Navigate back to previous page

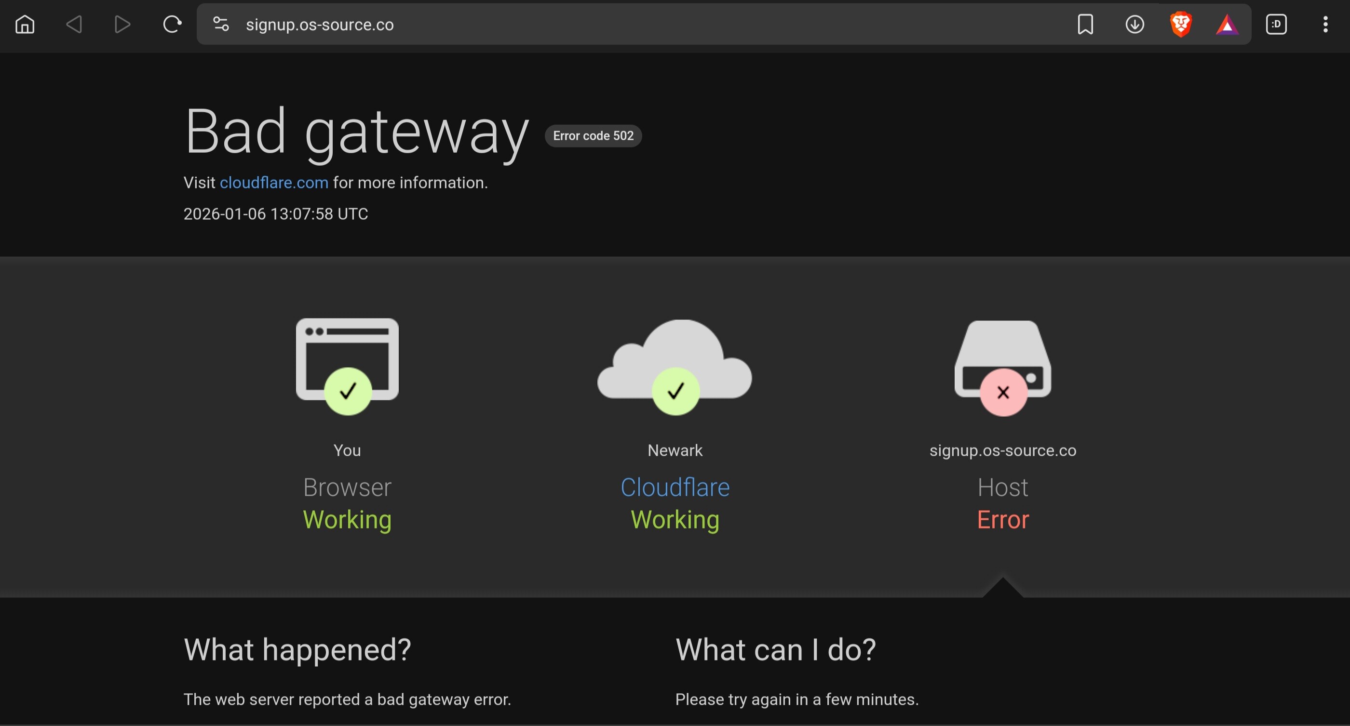74,24
